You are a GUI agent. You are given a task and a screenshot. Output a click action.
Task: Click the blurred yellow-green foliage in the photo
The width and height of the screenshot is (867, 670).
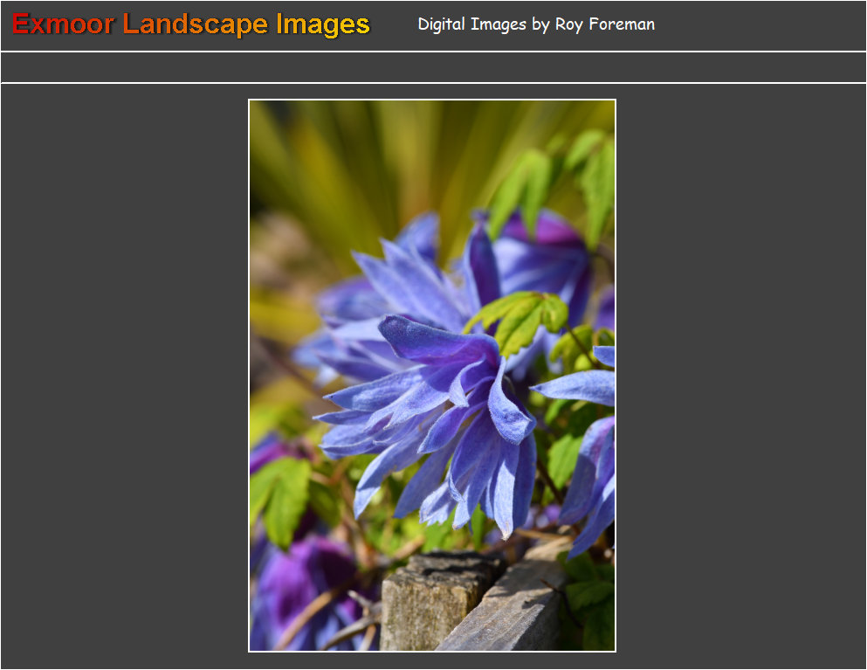tap(349, 166)
